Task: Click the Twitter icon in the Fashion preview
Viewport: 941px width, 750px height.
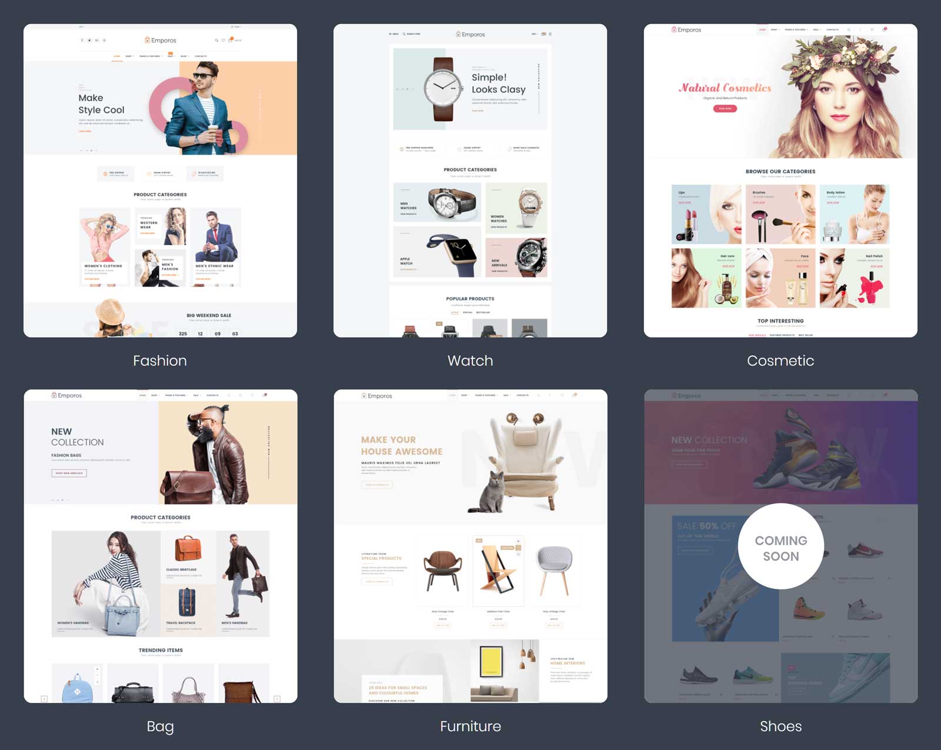Action: click(89, 41)
